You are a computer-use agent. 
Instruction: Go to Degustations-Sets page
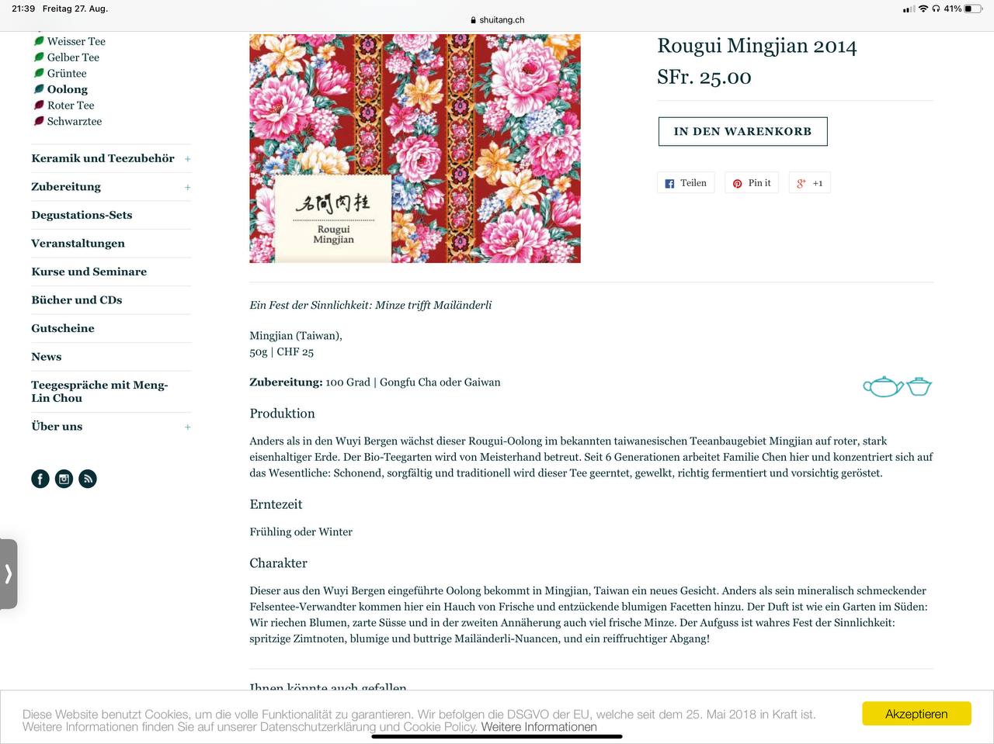[82, 215]
